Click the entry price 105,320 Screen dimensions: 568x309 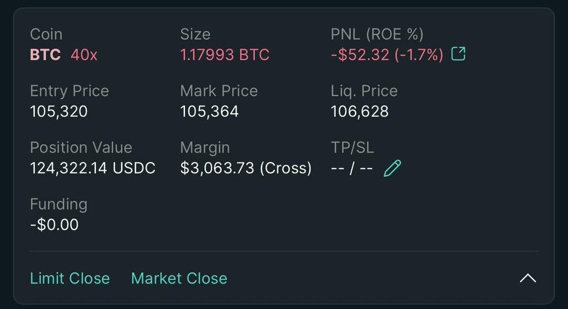pos(59,112)
